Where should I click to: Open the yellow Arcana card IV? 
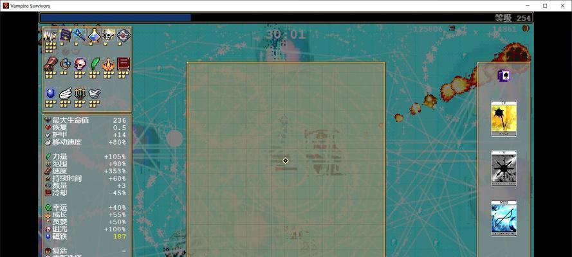click(504, 119)
